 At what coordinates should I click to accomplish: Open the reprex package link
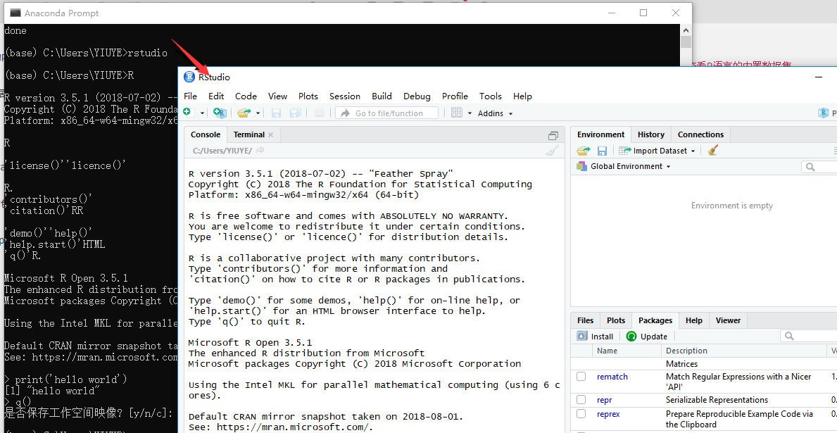click(608, 414)
